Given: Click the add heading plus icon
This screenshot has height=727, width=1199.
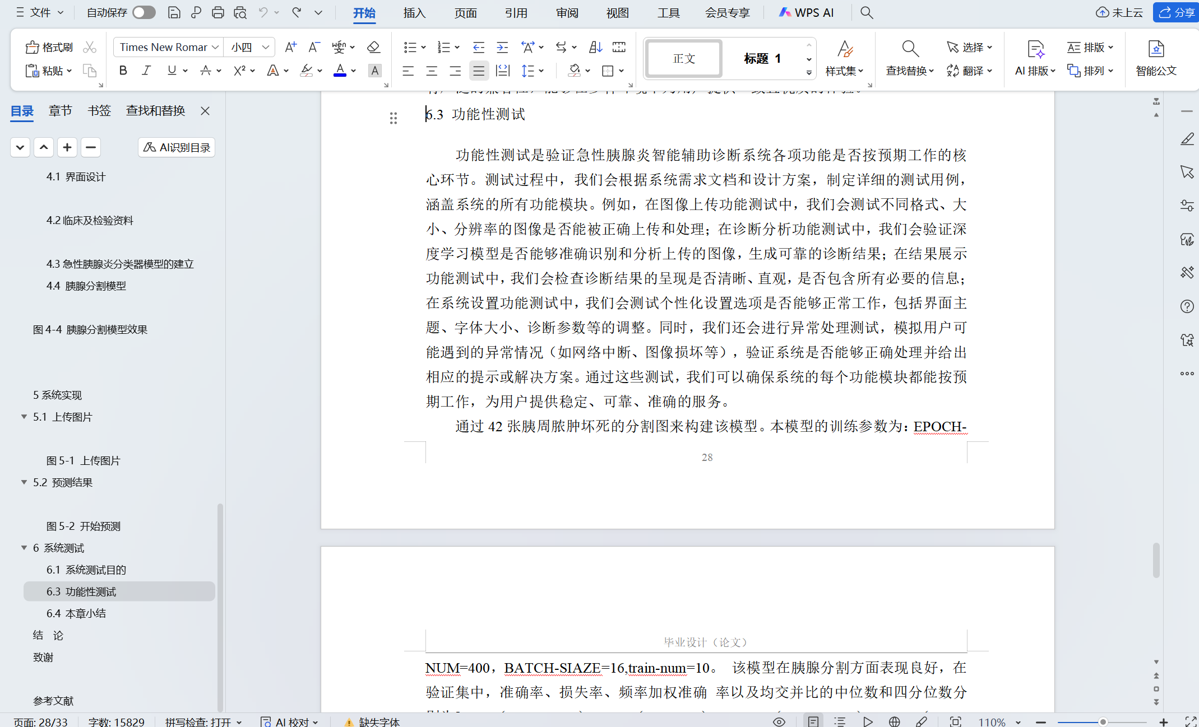Looking at the screenshot, I should click(67, 147).
